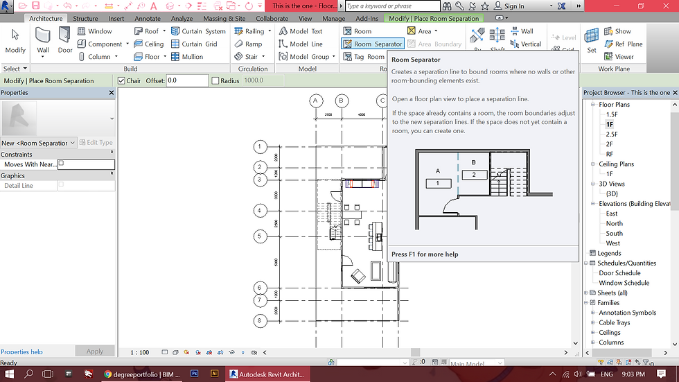679x382 pixels.
Task: Choose Curtain System tool
Action: tap(198, 31)
